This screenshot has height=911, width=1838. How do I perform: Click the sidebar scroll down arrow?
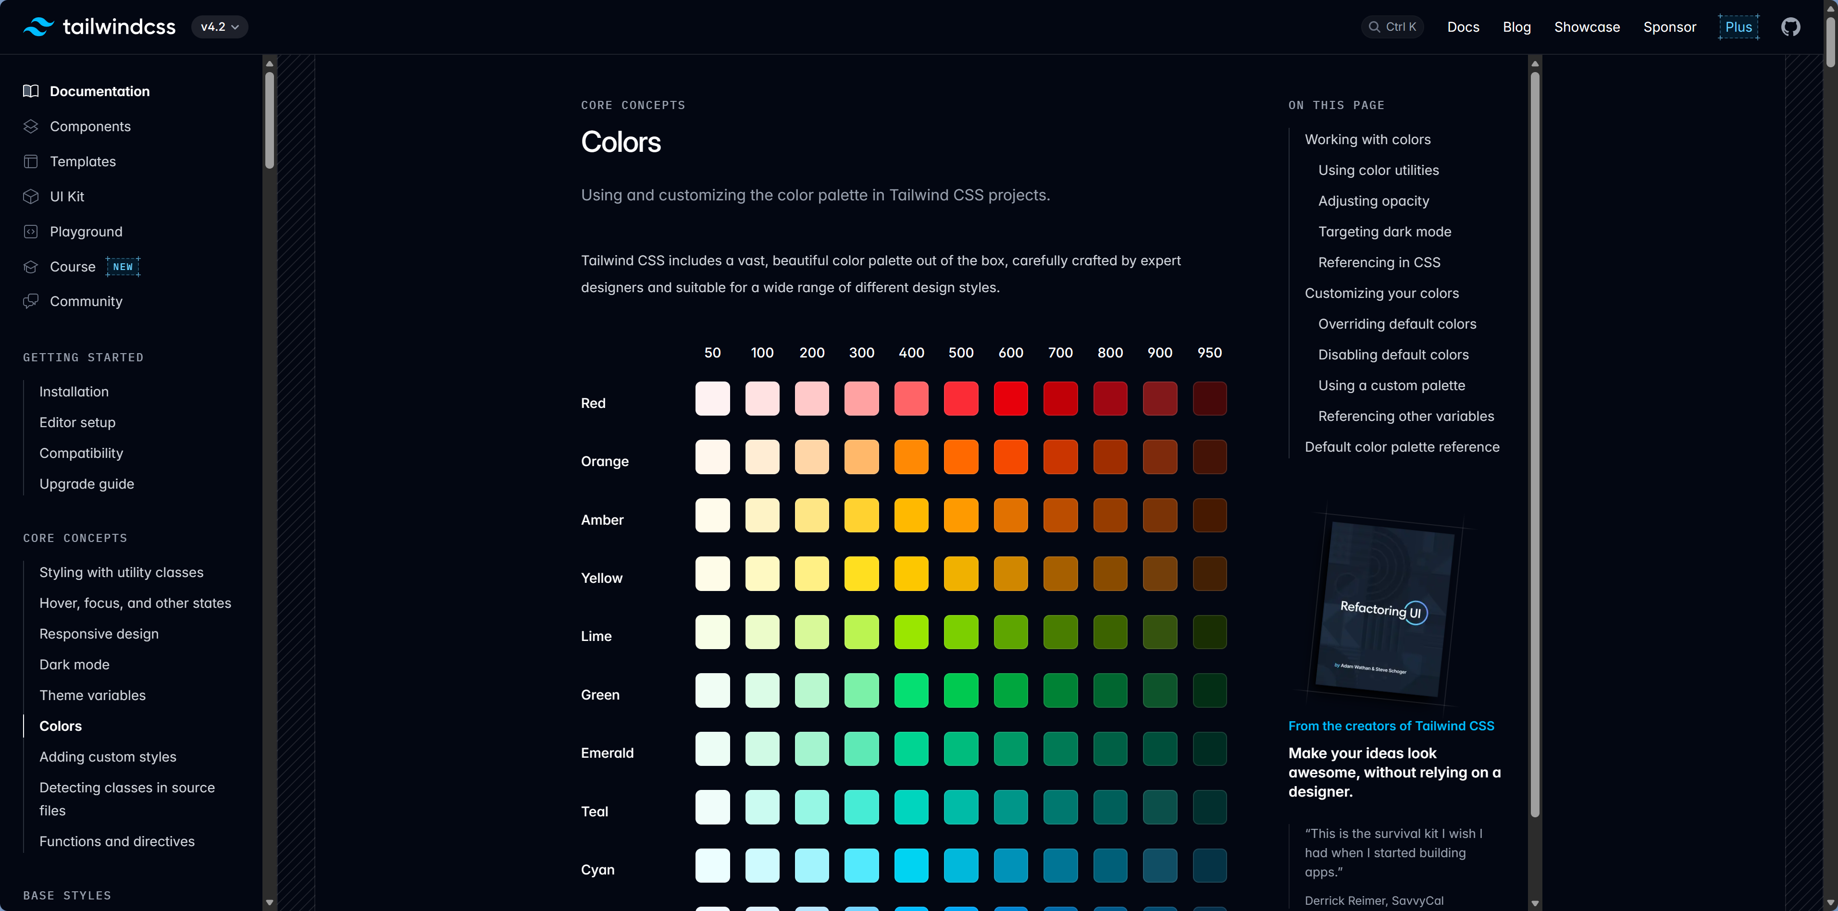(x=270, y=902)
